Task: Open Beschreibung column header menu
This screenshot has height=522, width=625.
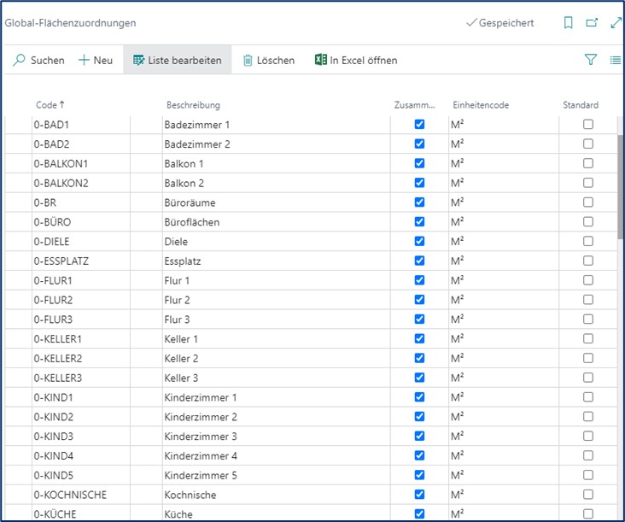Action: 193,105
